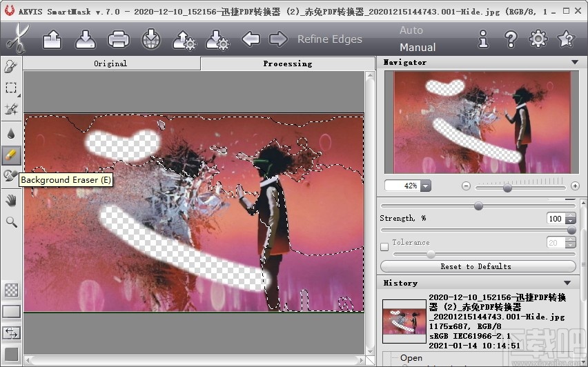Click the star news icon

click(566, 39)
